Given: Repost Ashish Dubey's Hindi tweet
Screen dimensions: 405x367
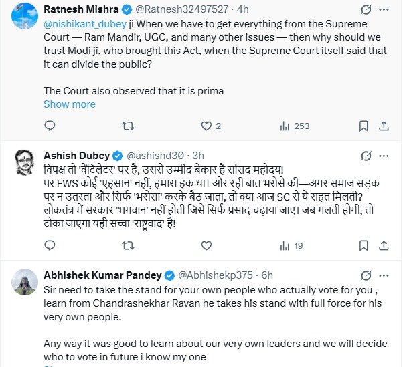Looking at the screenshot, I should pyautogui.click(x=127, y=246).
